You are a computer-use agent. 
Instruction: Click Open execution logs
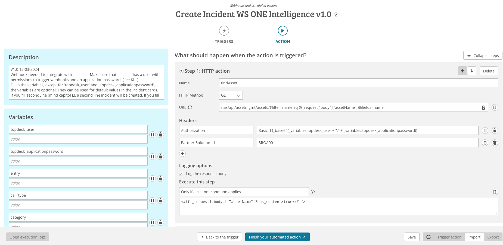[27, 237]
